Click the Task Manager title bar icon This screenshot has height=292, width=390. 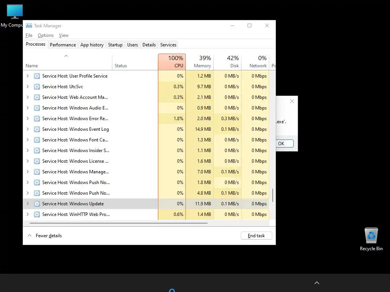pyautogui.click(x=29, y=25)
